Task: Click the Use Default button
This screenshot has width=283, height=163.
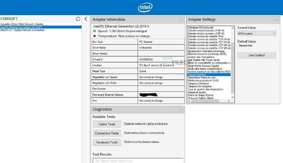Action: coord(257,55)
